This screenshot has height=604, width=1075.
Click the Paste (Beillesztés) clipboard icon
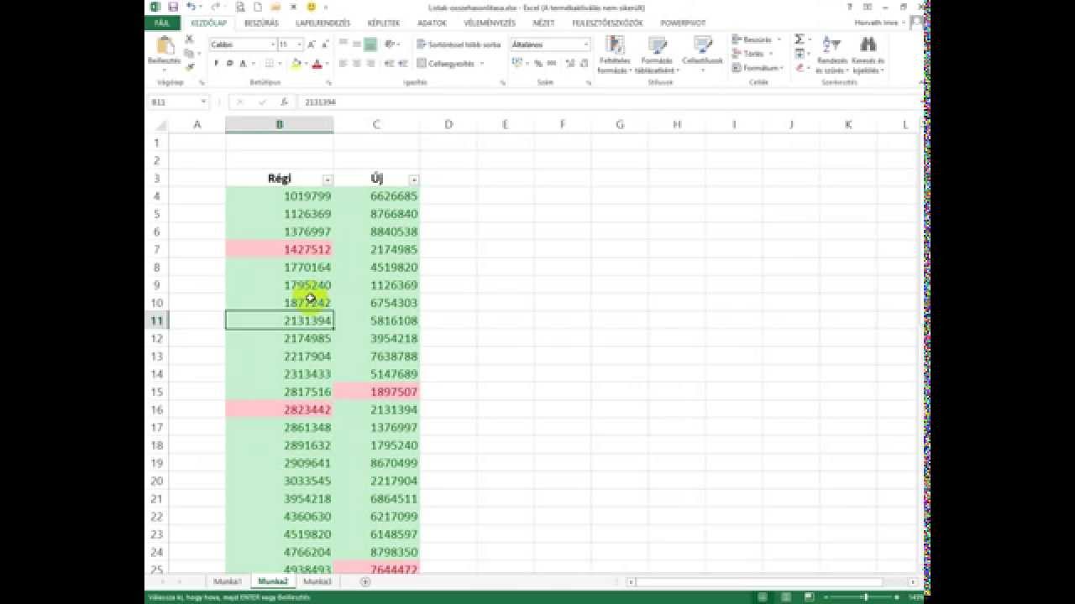(x=165, y=45)
